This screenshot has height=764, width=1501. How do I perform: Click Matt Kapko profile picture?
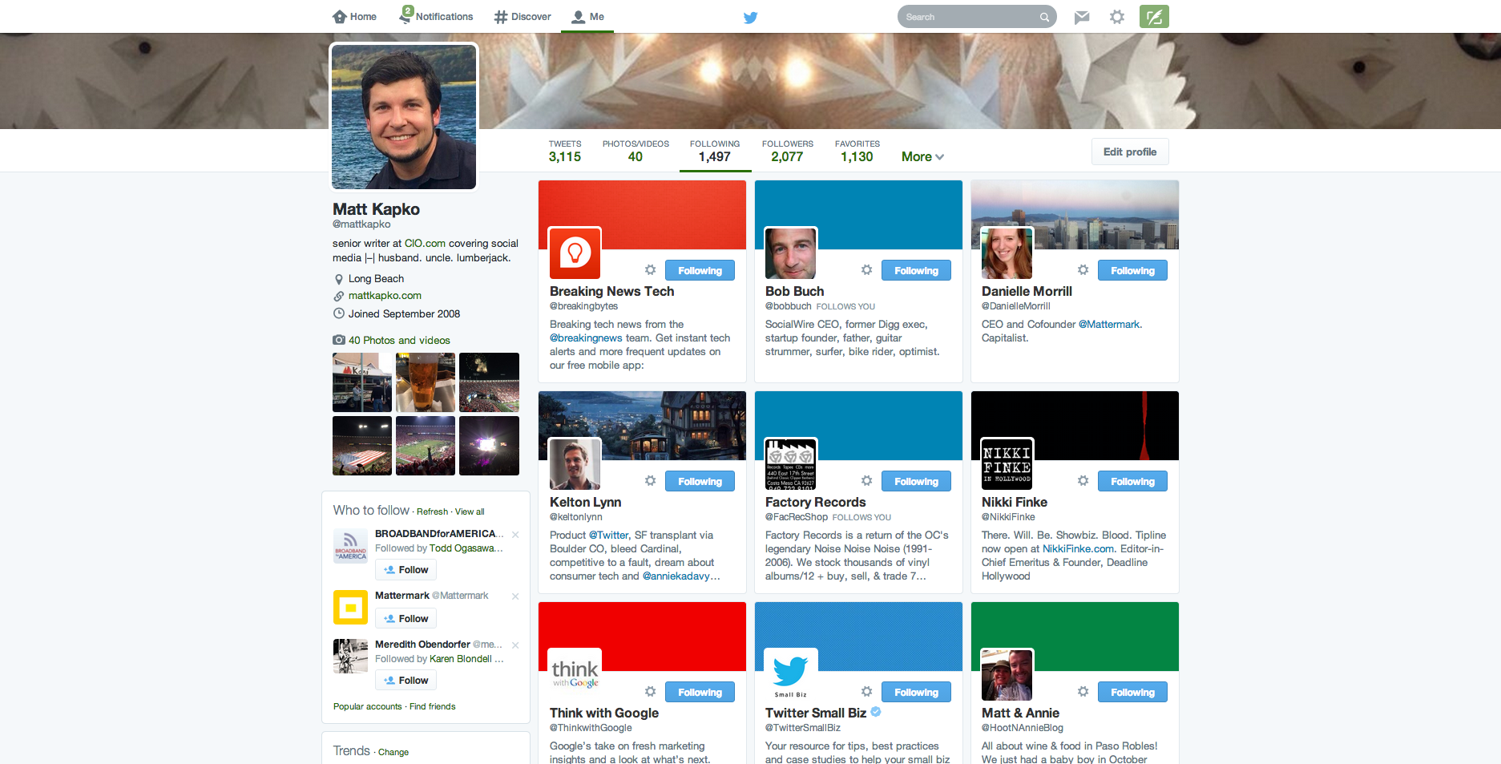click(x=404, y=117)
